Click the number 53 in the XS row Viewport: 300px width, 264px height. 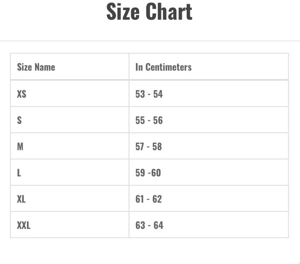click(x=140, y=94)
